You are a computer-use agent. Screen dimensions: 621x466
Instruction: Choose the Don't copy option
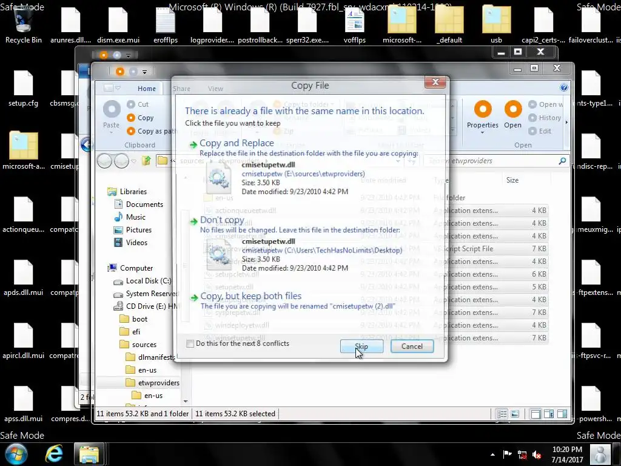pyautogui.click(x=222, y=220)
